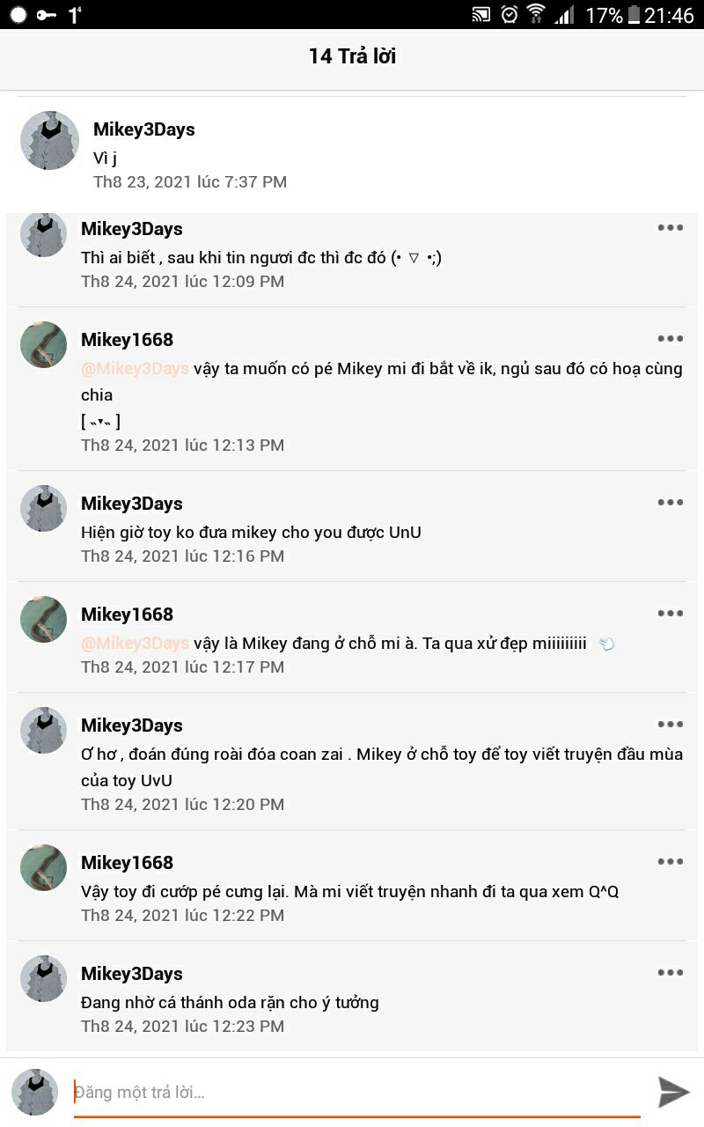Open more options on the 12:23 PM reply
Image resolution: width=704 pixels, height=1127 pixels.
click(x=671, y=973)
